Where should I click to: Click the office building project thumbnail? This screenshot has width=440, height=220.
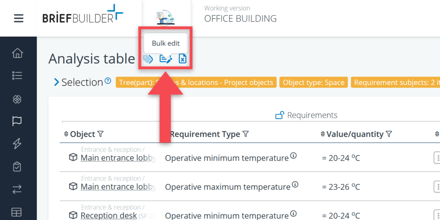[166, 18]
